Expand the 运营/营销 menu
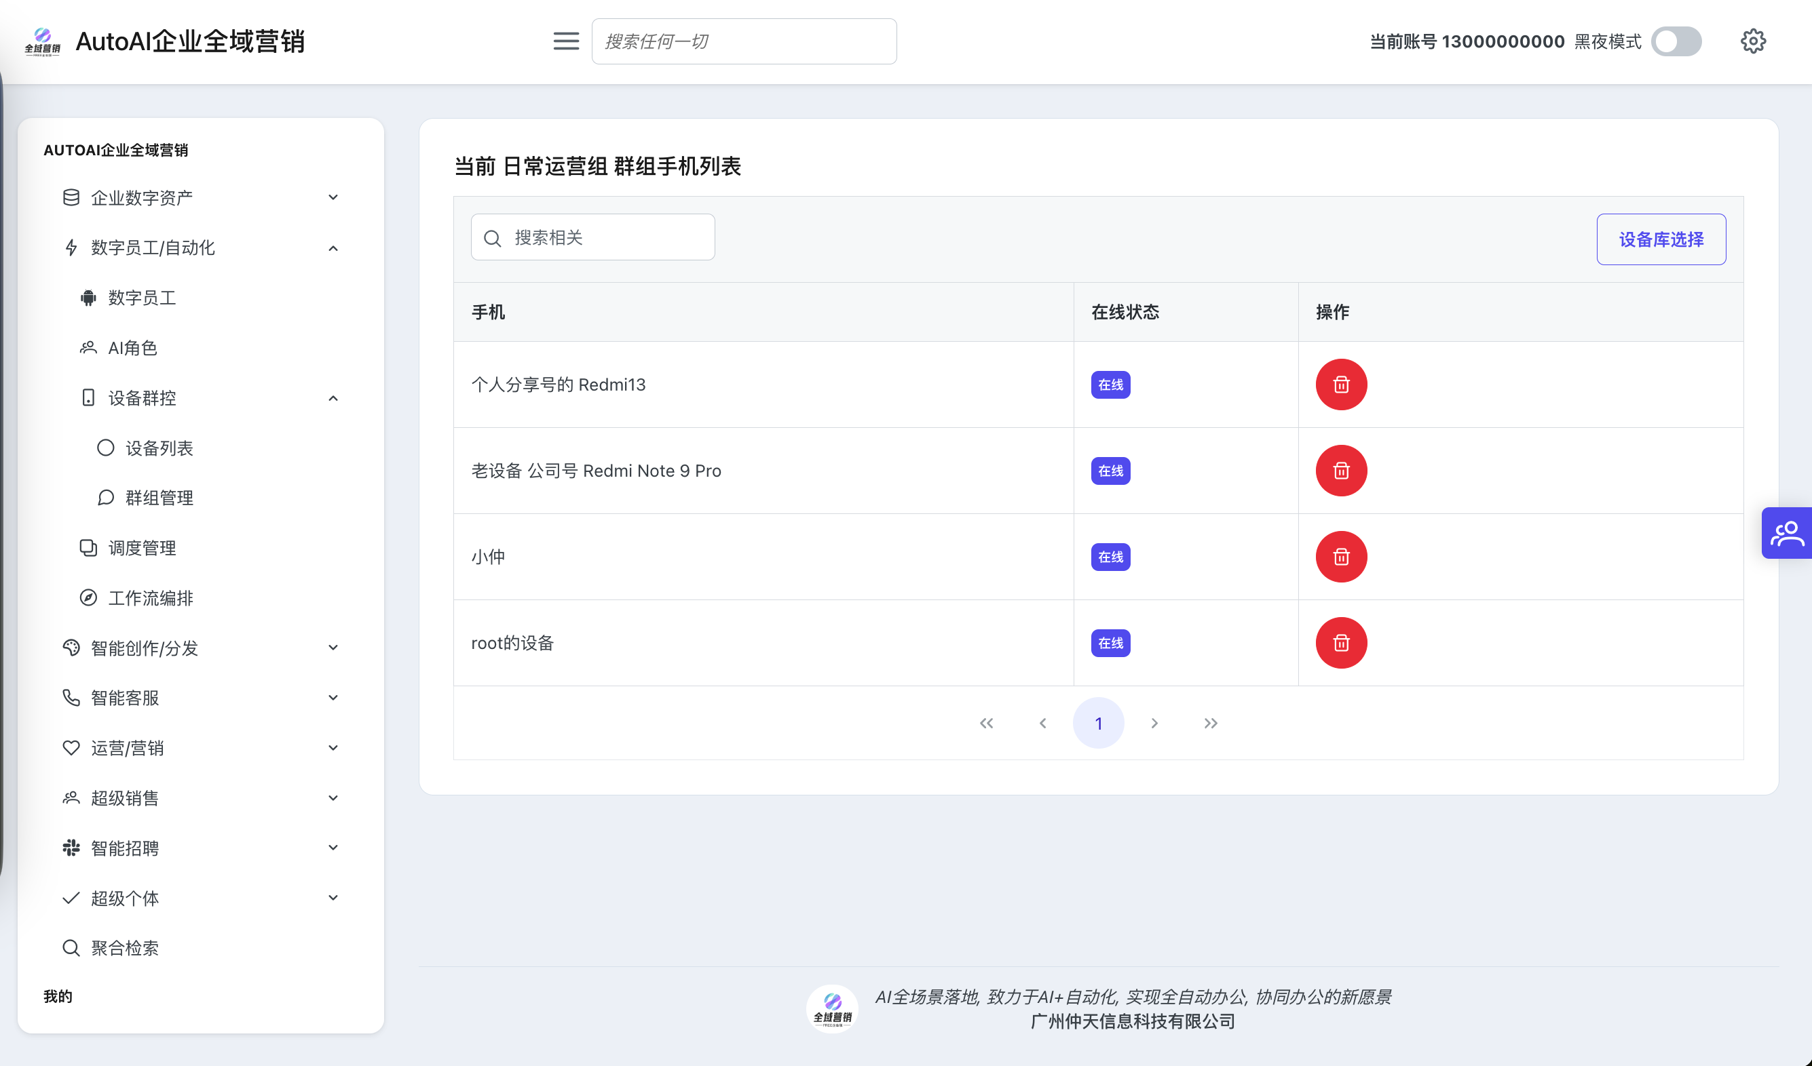 click(201, 748)
